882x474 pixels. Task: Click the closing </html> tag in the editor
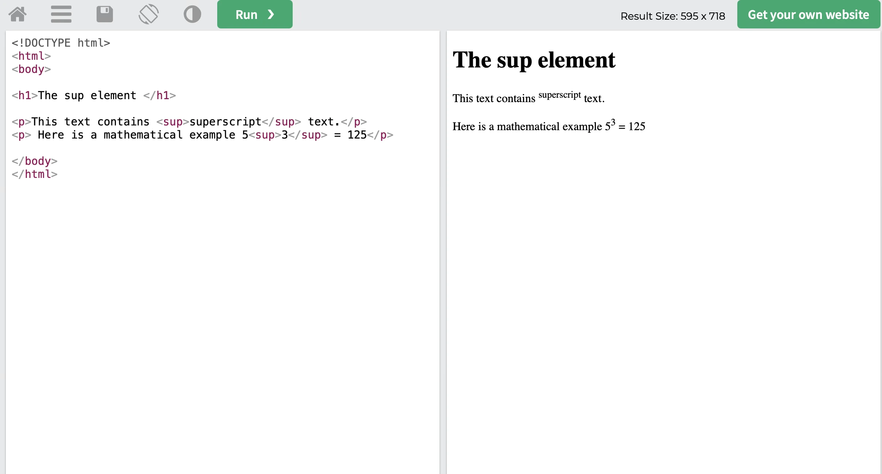coord(35,174)
